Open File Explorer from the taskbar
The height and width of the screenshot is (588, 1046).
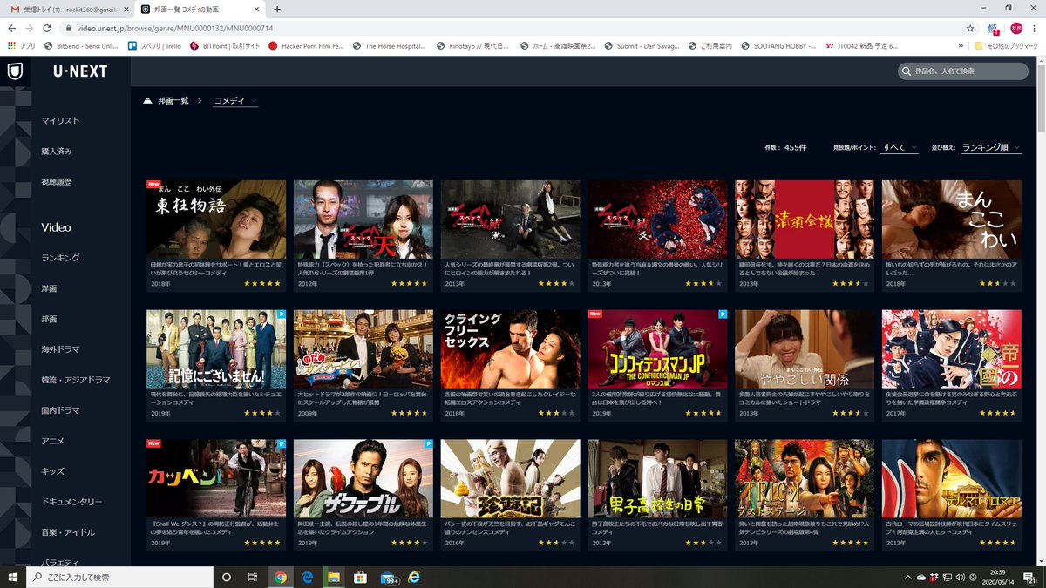coord(333,577)
